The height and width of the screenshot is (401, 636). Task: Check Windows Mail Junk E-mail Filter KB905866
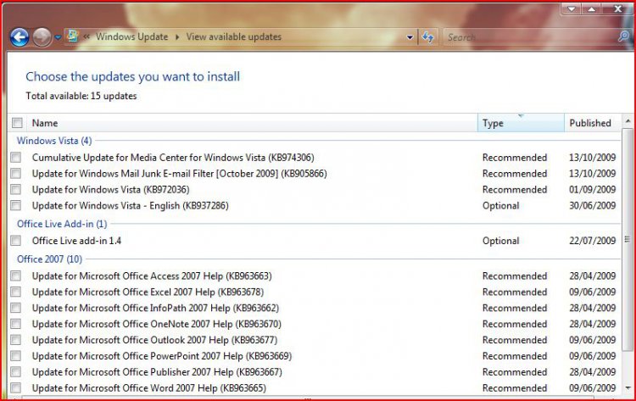[x=16, y=174]
